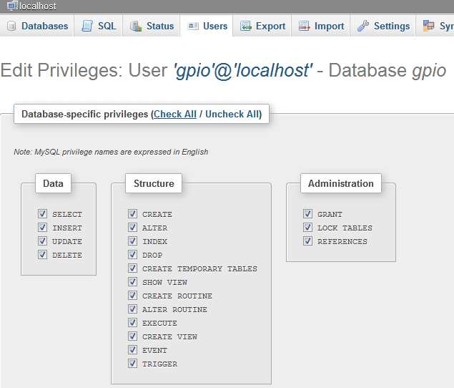Click the Settings wrench icon
Screen dimensions: 454x388
[x=363, y=26]
